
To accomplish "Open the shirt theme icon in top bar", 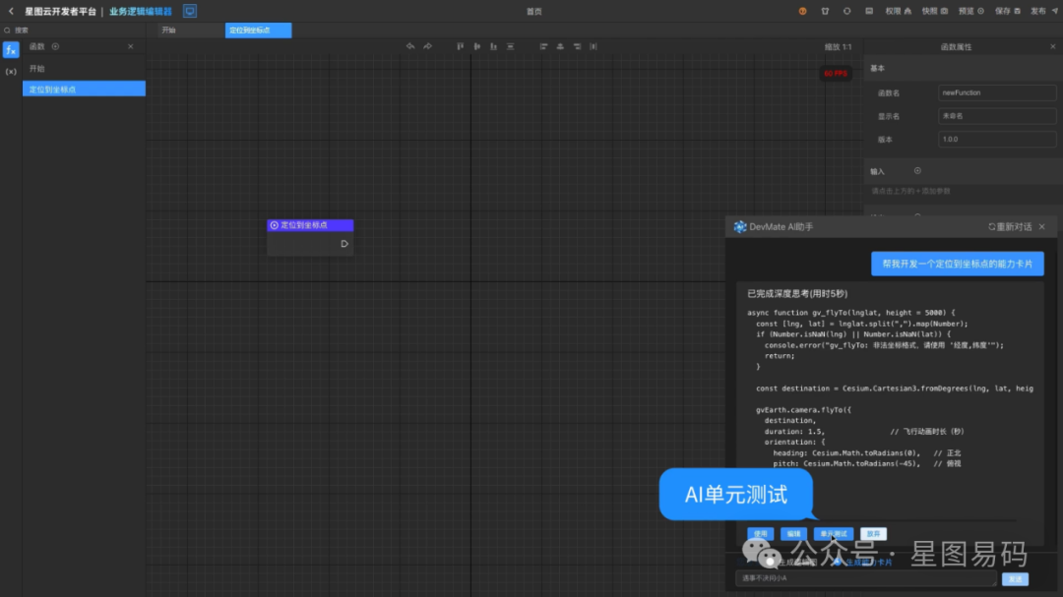I will [x=825, y=11].
